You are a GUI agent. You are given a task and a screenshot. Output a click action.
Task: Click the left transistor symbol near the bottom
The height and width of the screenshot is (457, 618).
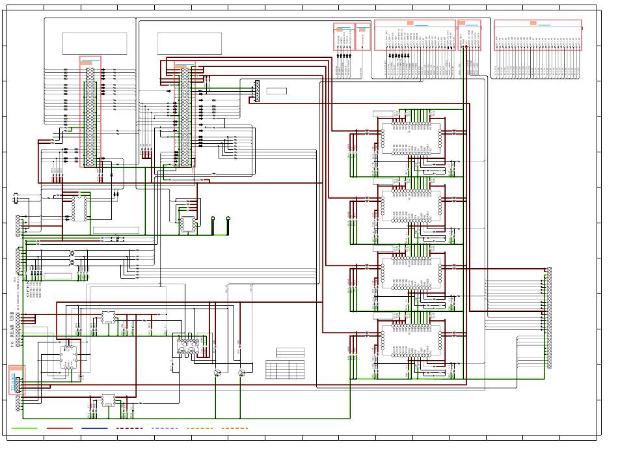pos(217,372)
